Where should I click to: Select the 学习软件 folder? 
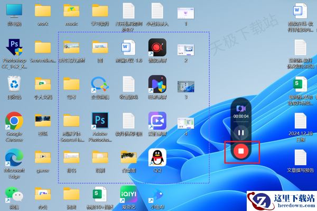point(100,11)
